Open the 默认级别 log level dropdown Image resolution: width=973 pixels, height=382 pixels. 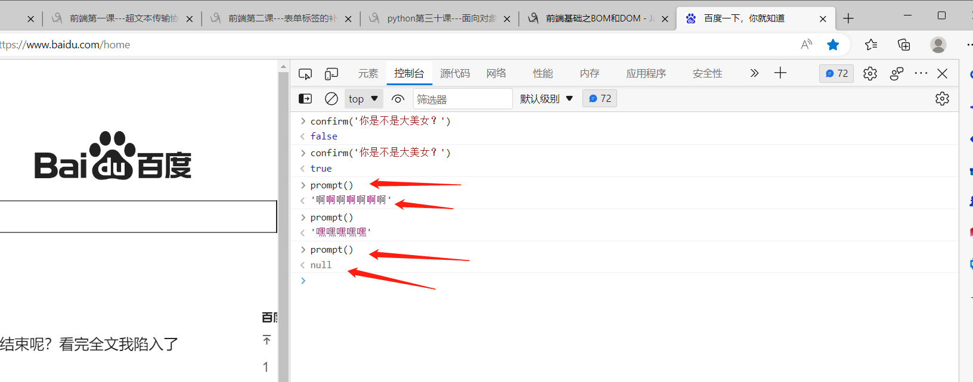coord(546,99)
